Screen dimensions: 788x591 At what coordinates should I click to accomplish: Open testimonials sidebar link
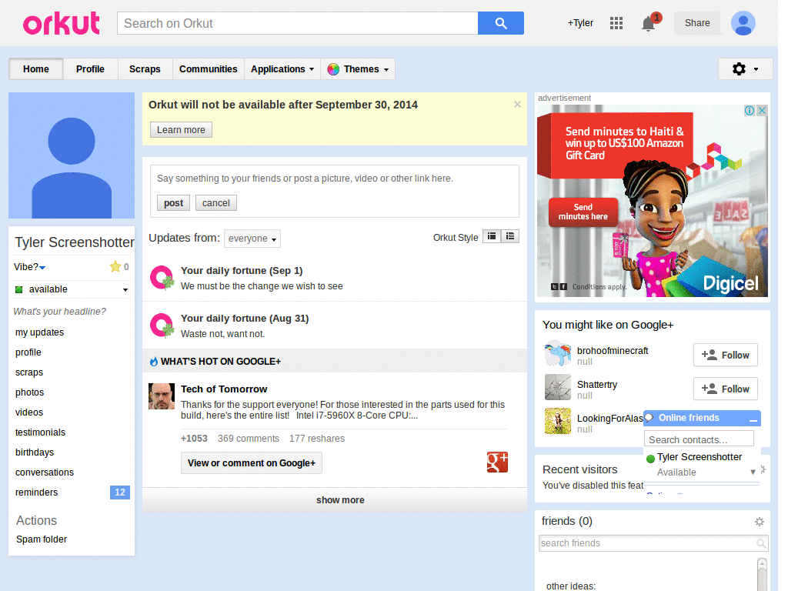[40, 432]
